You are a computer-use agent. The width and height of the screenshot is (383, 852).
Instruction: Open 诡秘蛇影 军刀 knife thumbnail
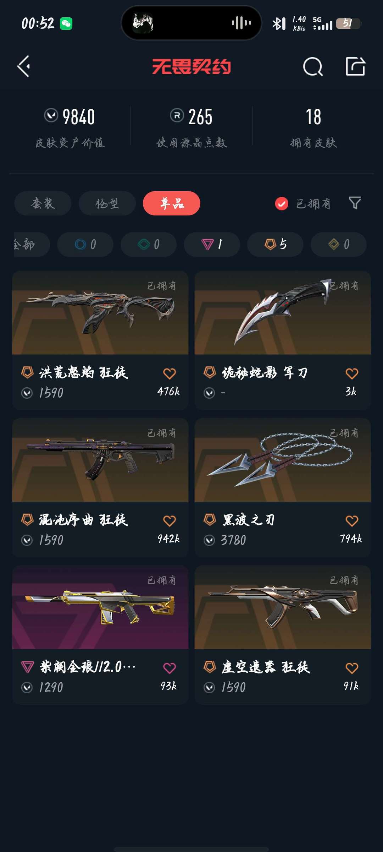click(283, 313)
